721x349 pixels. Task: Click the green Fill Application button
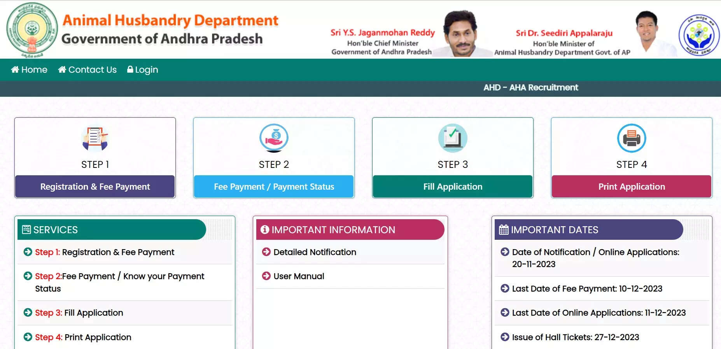tap(453, 187)
